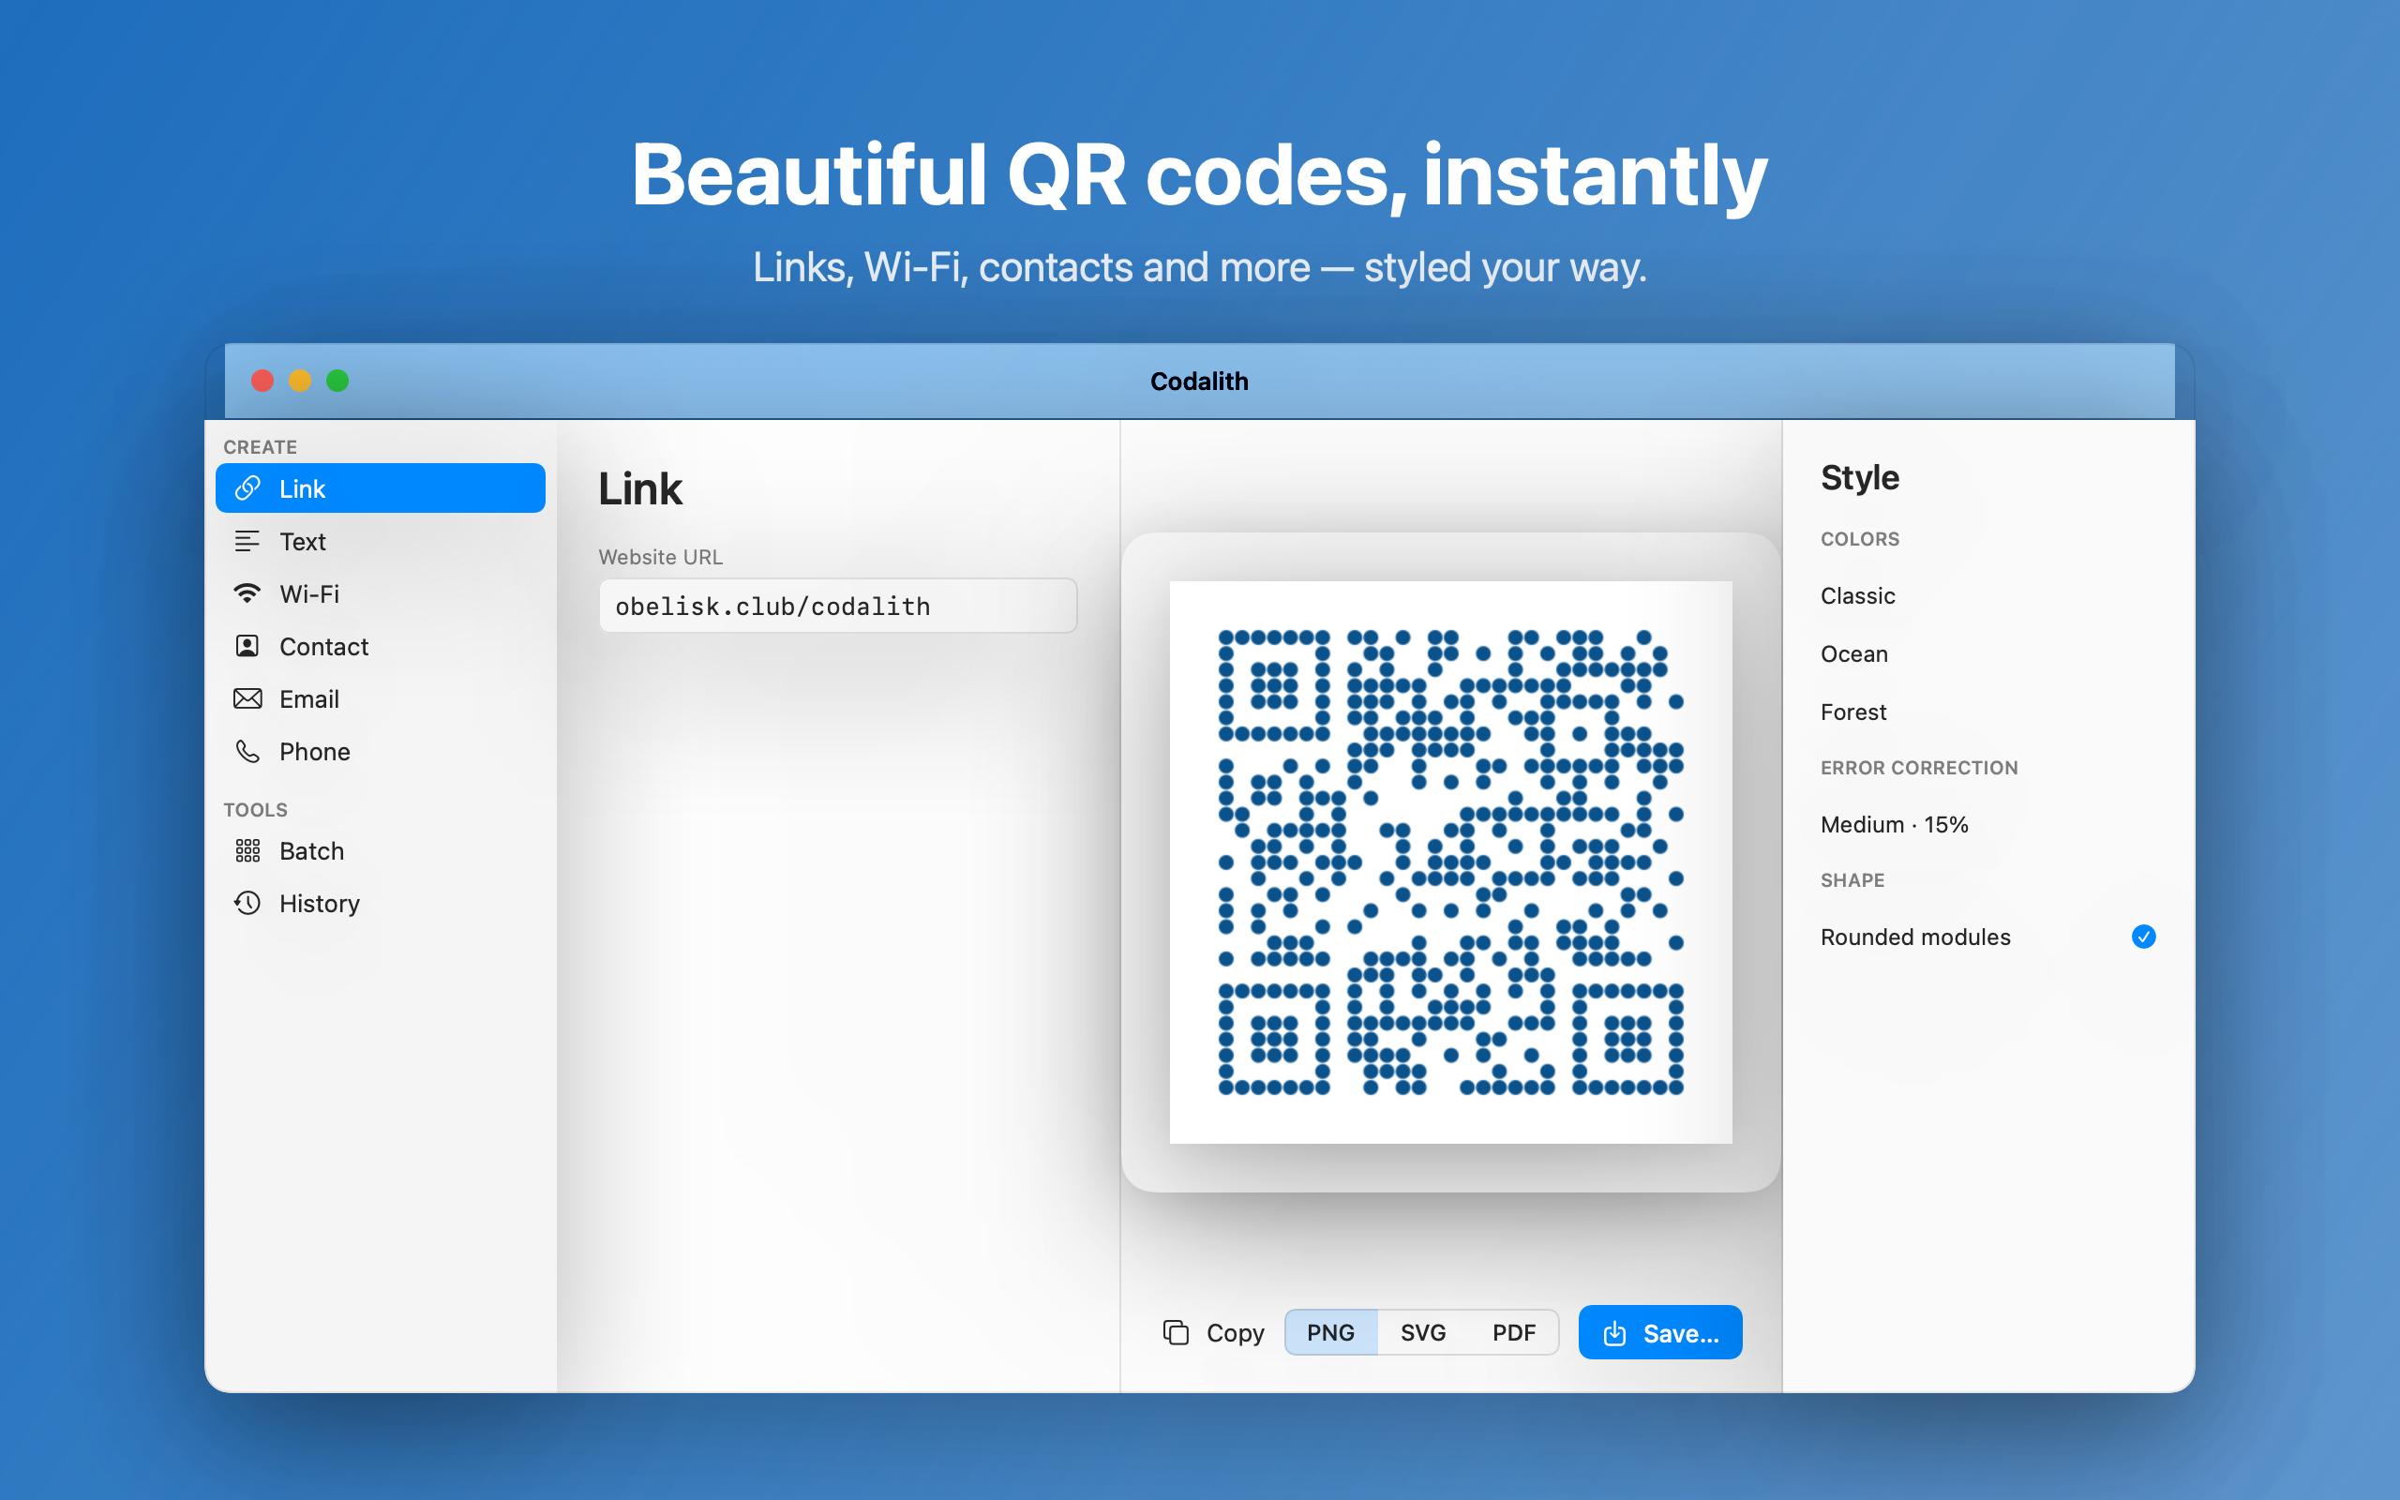Click the 'Link' page heading
Image resolution: width=2400 pixels, height=1500 pixels.
tap(640, 489)
